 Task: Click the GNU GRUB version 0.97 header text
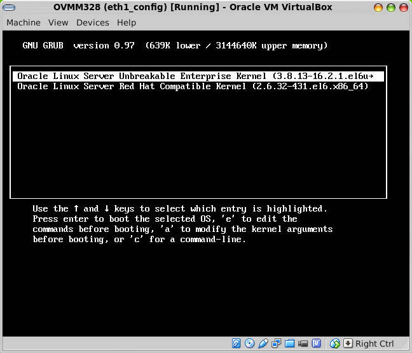(x=78, y=45)
